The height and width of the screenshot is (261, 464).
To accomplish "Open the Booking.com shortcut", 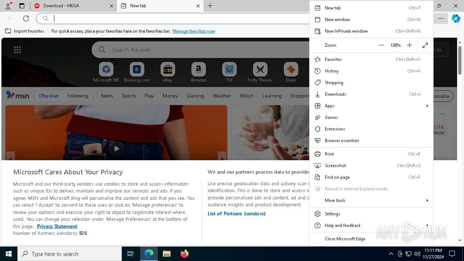I will pos(137,72).
